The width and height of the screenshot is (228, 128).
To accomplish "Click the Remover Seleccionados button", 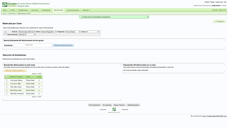I will coord(15,70).
